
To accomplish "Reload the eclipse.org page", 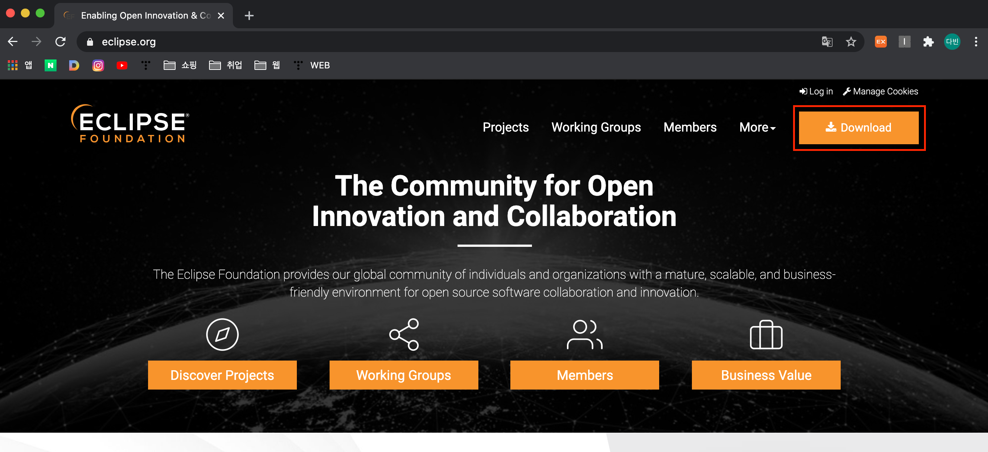I will click(x=60, y=41).
